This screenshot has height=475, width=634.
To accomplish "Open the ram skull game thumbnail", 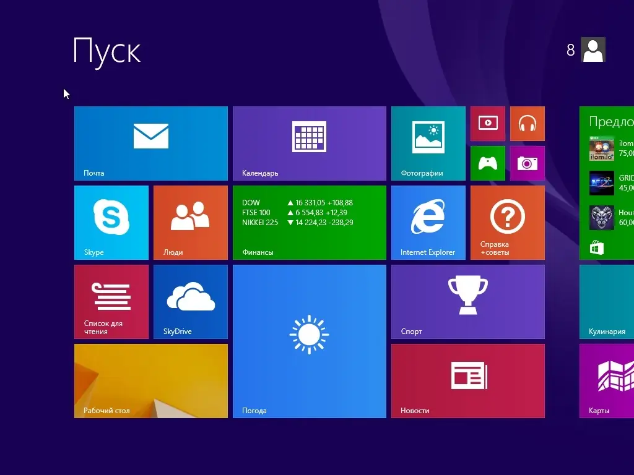I will point(601,218).
